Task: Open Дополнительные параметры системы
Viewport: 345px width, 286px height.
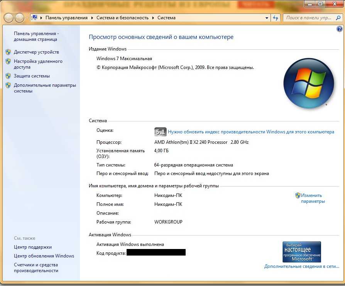Action: click(45, 88)
